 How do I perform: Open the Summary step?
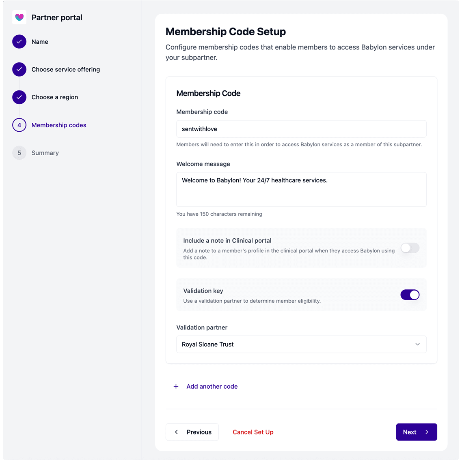[x=45, y=153]
